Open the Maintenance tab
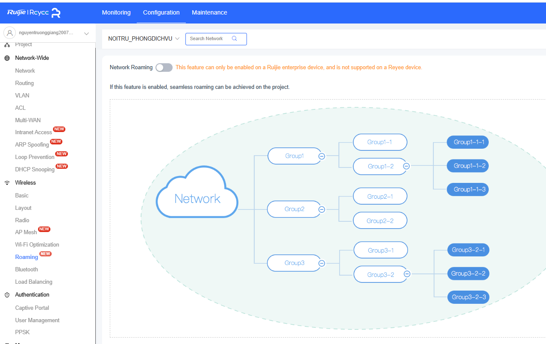This screenshot has height=344, width=546. click(209, 12)
